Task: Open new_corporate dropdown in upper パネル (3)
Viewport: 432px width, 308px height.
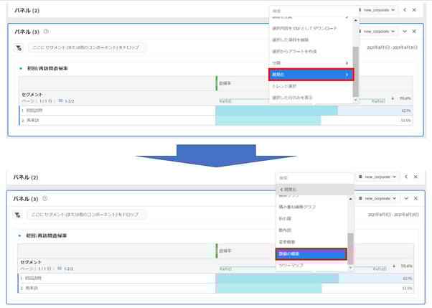Action: [378, 32]
